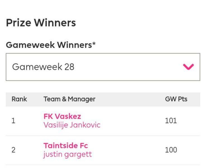Select the second prize winner row
The height and width of the screenshot is (168, 206).
coord(103,150)
